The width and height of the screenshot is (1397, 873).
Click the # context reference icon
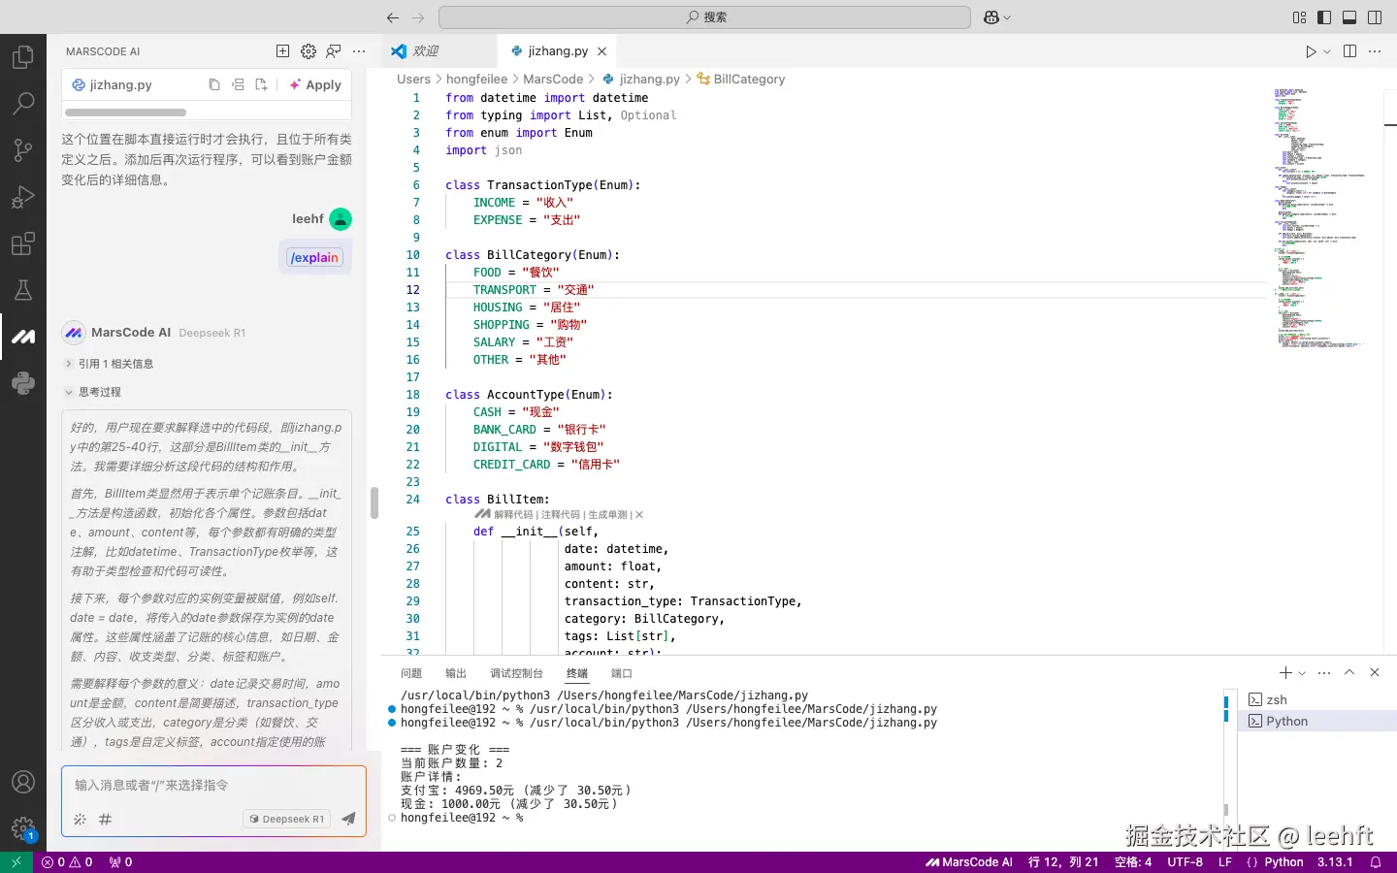105,819
